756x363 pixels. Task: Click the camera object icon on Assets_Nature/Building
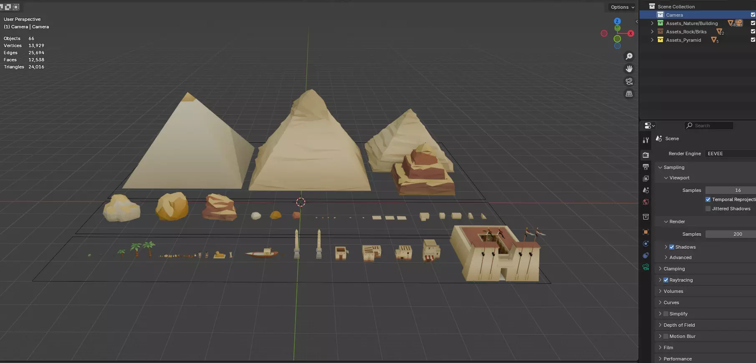[x=739, y=23]
